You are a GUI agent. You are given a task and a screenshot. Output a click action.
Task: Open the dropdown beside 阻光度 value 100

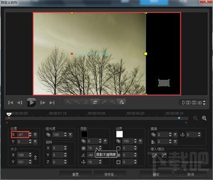click(70, 135)
